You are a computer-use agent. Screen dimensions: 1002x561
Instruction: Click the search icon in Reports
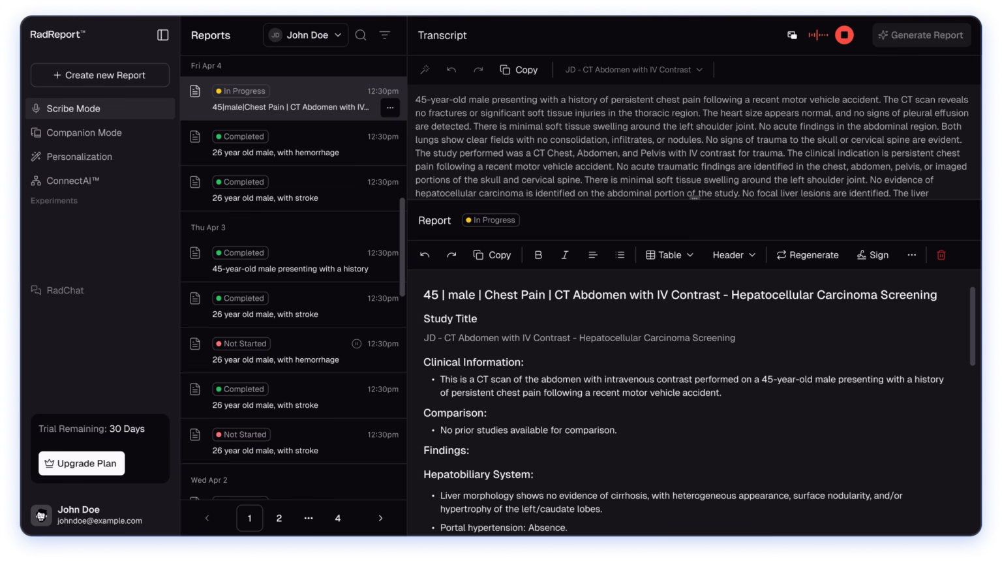[361, 35]
